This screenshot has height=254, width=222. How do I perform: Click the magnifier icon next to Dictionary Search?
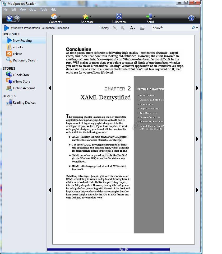[9, 60]
